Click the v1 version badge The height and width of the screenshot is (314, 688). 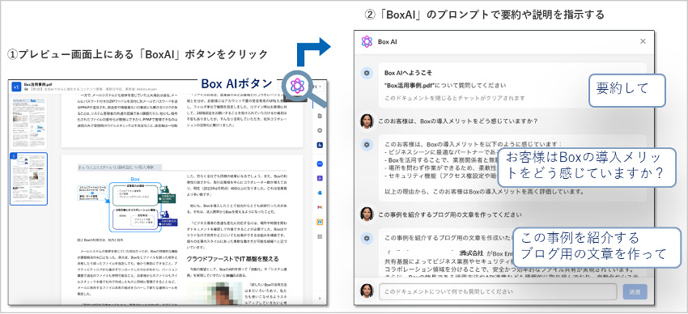[x=17, y=86]
